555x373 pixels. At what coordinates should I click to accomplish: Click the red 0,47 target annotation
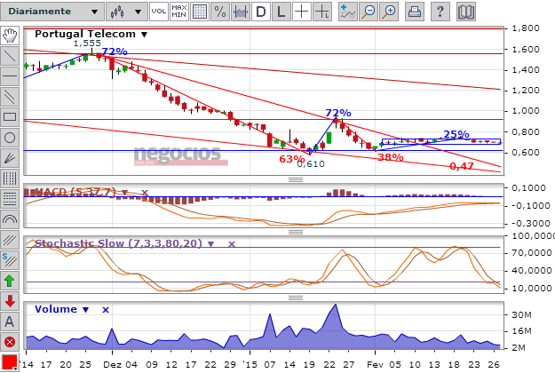click(x=462, y=166)
